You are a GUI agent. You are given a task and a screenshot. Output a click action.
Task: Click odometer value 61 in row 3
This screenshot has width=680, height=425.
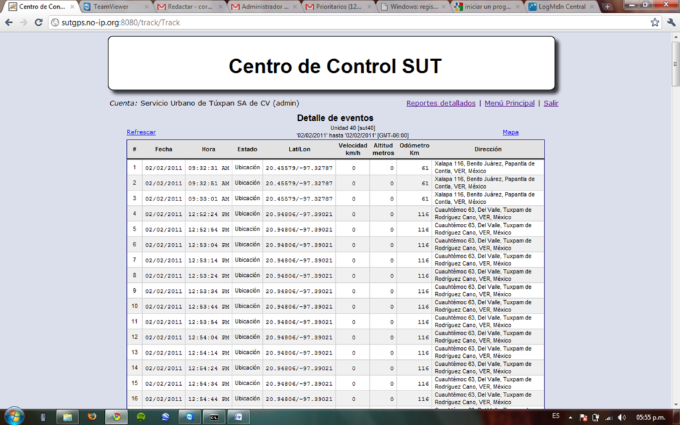click(425, 199)
